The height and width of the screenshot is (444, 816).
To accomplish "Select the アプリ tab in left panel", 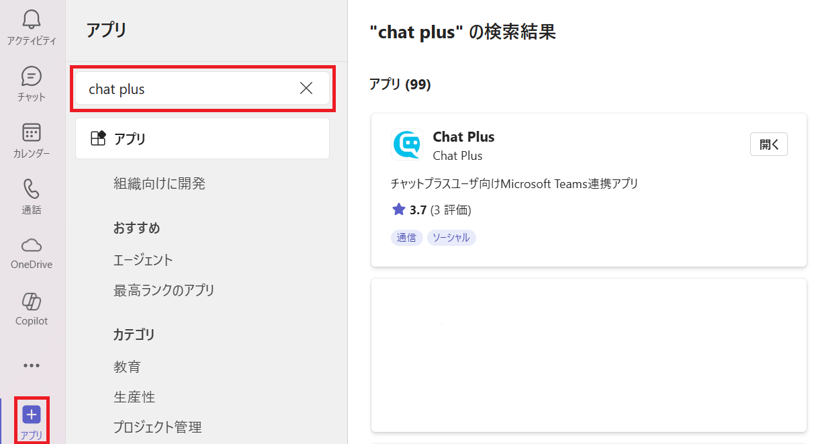I will pyautogui.click(x=202, y=139).
